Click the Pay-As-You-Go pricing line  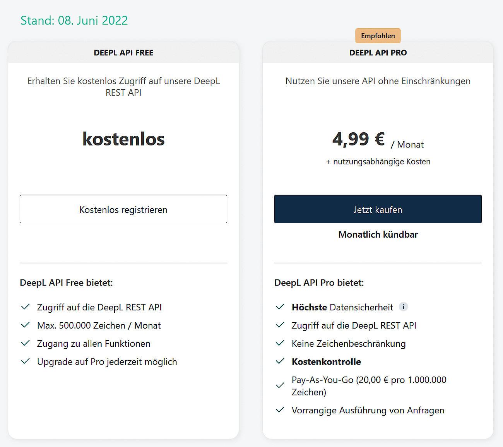pyautogui.click(x=369, y=386)
